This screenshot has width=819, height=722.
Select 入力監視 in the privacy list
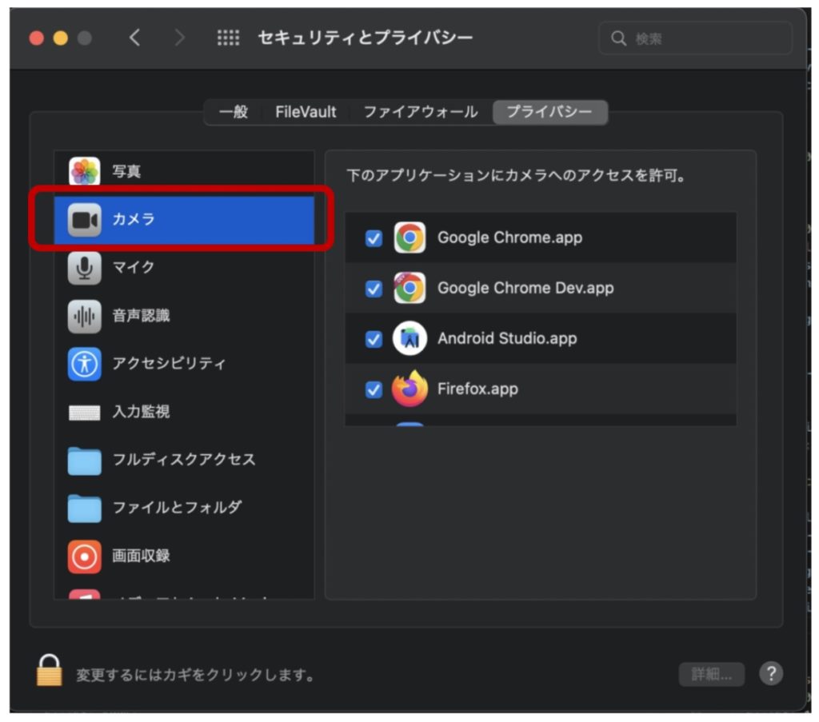point(141,412)
